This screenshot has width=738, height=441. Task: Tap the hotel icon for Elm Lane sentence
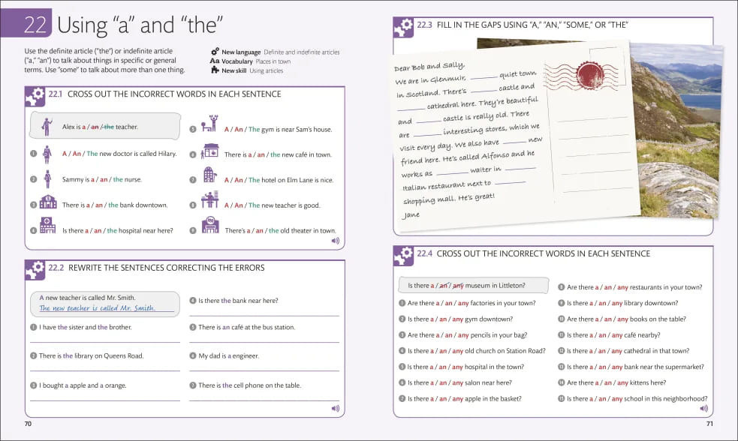pos(209,175)
